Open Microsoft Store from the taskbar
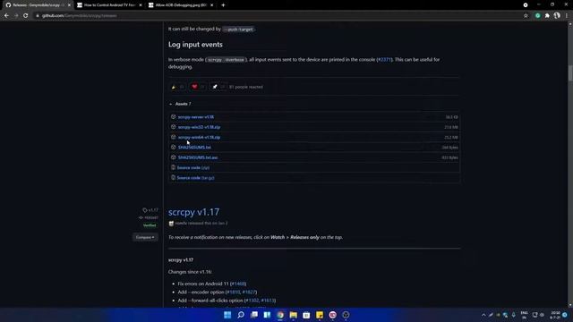Screen dimensions: 573x322 click(x=306, y=315)
